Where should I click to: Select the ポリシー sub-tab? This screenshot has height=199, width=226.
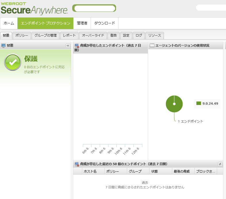click(22, 36)
